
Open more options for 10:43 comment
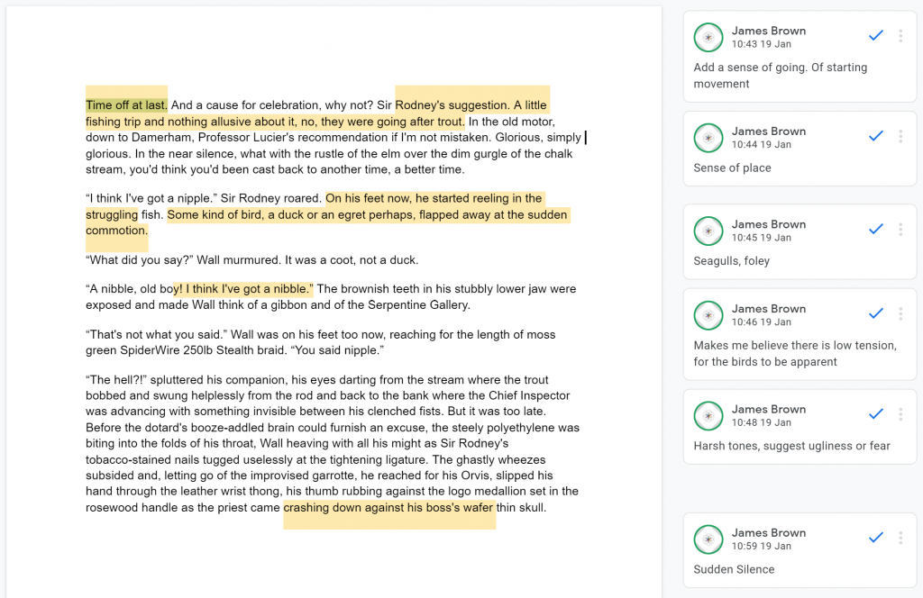900,36
